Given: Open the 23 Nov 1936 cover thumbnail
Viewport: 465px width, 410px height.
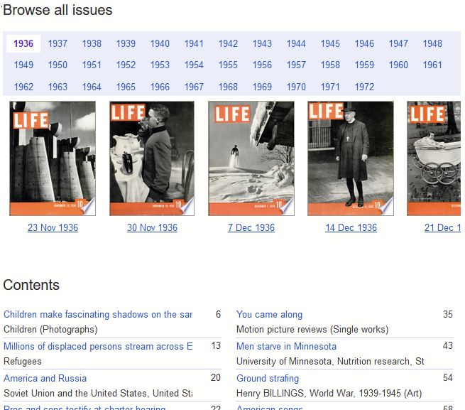Looking at the screenshot, I should [x=53, y=158].
